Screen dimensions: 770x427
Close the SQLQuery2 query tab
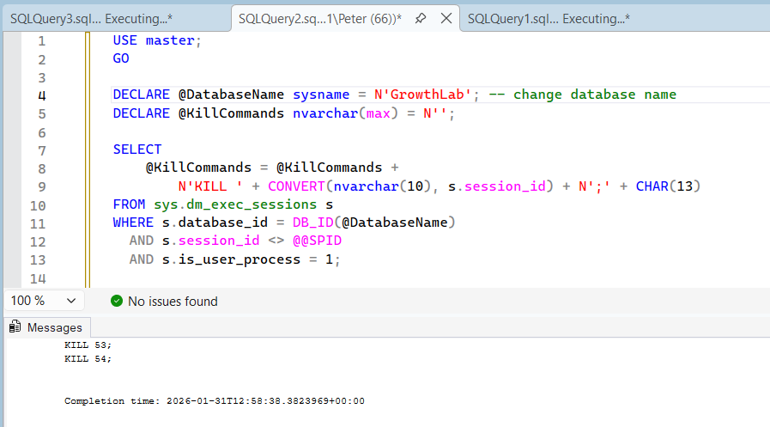point(446,19)
